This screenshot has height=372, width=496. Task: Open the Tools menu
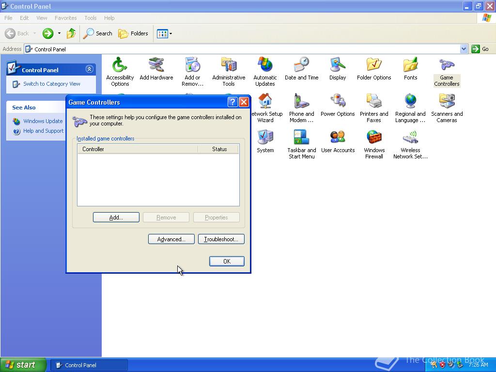pyautogui.click(x=90, y=18)
